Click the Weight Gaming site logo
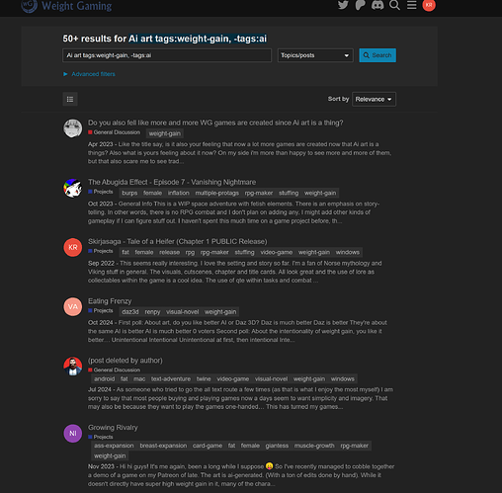The image size is (502, 493). coord(66,6)
